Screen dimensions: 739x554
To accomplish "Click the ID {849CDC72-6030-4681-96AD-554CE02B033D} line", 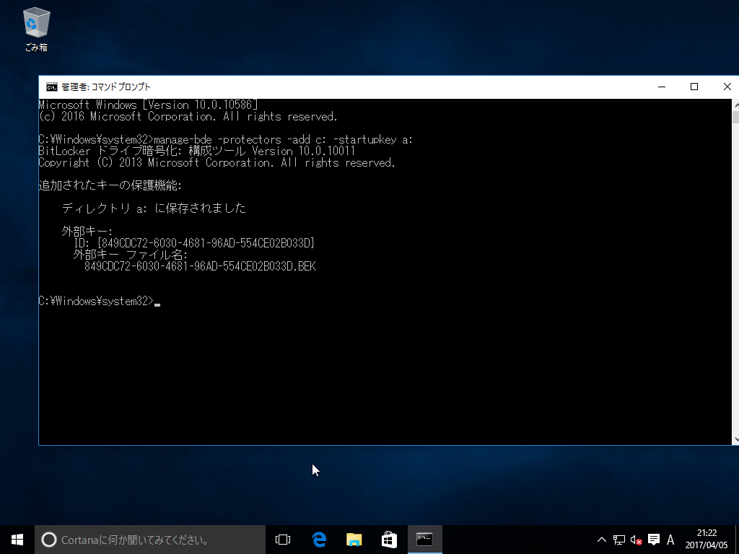I will (x=194, y=243).
